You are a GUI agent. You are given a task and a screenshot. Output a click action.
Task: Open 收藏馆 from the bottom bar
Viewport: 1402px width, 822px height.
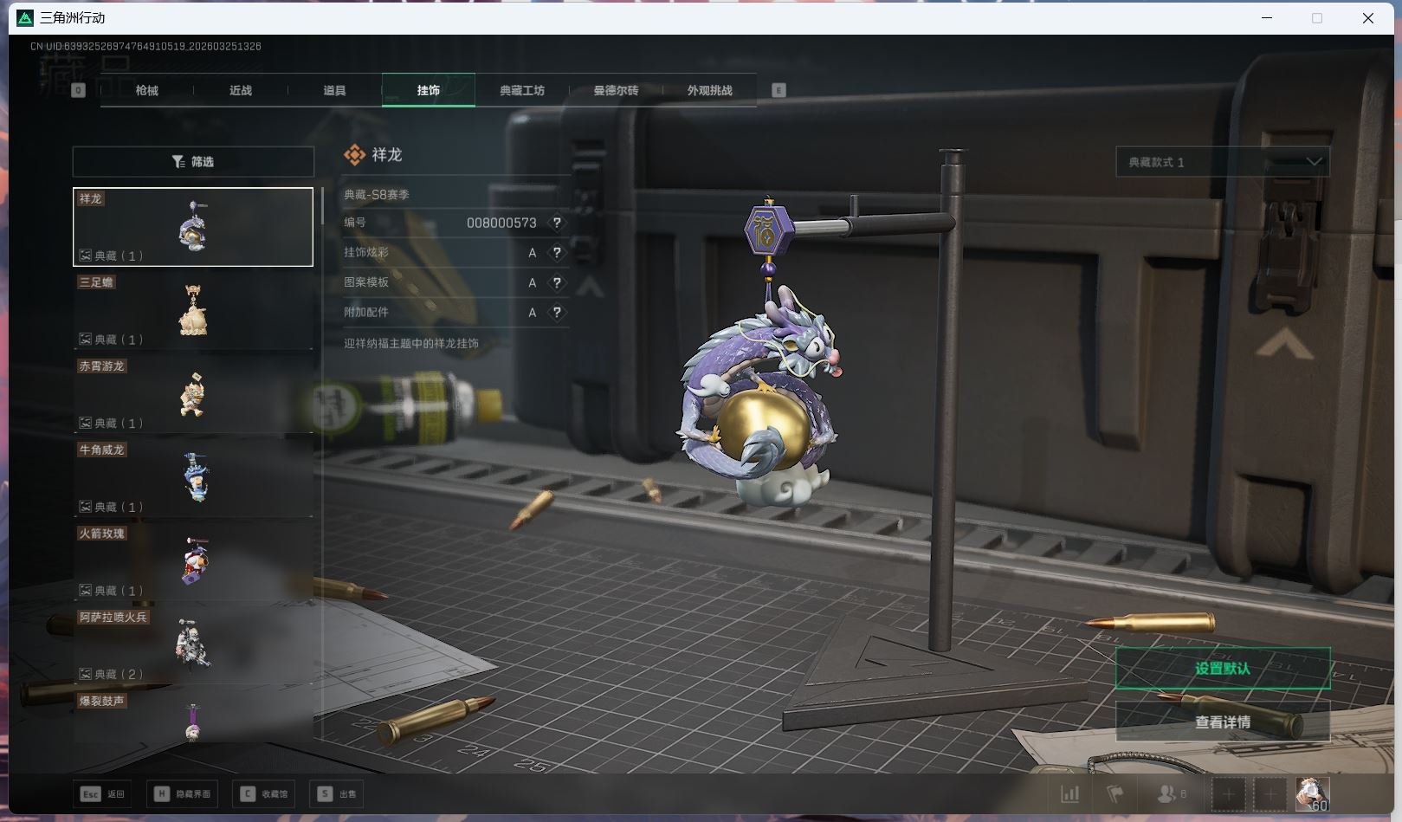pyautogui.click(x=264, y=793)
